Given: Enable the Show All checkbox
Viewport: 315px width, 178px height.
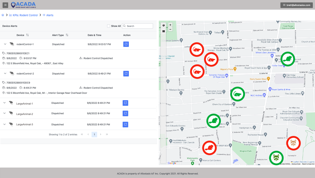Looking at the screenshot, I should coord(109,26).
